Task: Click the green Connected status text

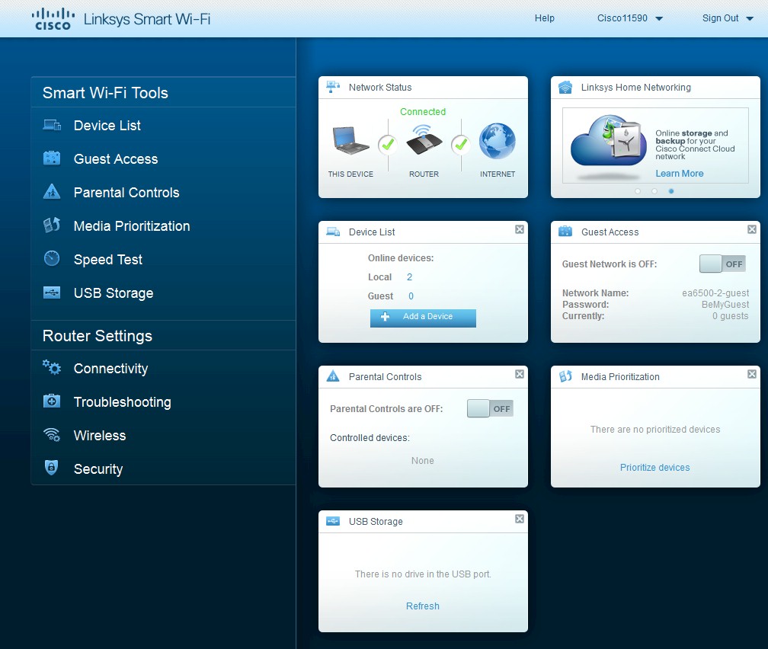Action: click(423, 112)
